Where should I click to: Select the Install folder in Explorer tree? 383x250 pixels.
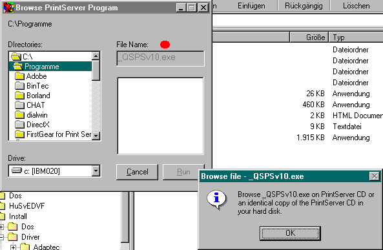click(18, 216)
